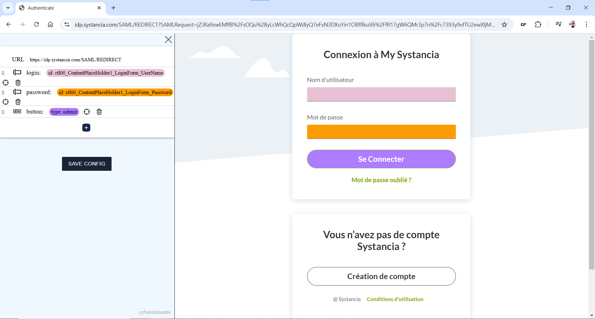The width and height of the screenshot is (595, 319).
Task: Click the pink Nom d'utilisateur input field
Action: coord(381,94)
